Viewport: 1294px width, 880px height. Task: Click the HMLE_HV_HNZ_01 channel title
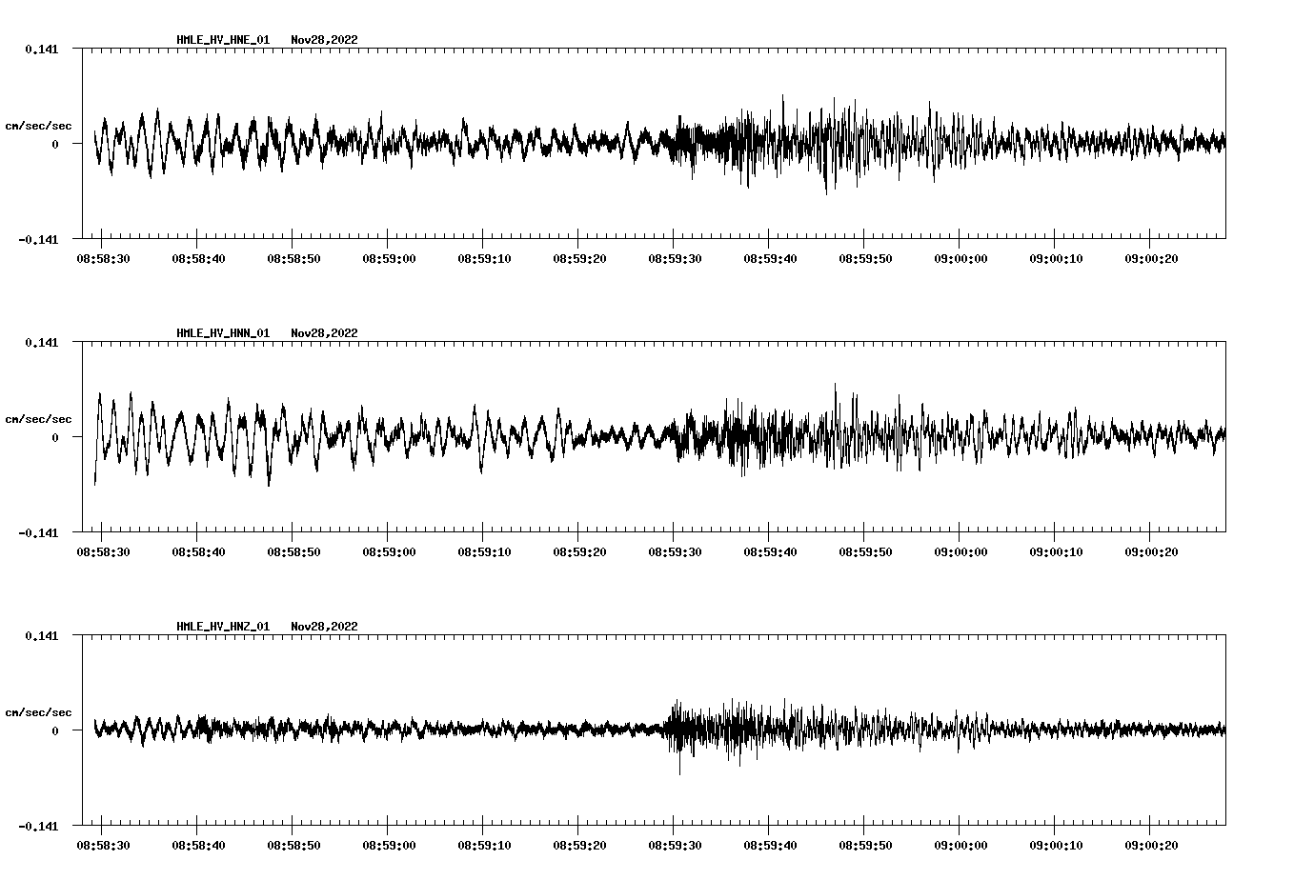[223, 627]
